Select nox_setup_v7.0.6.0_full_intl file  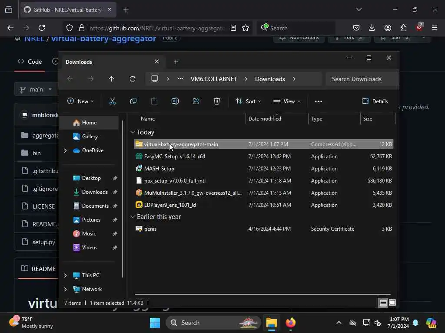pyautogui.click(x=264, y=181)
